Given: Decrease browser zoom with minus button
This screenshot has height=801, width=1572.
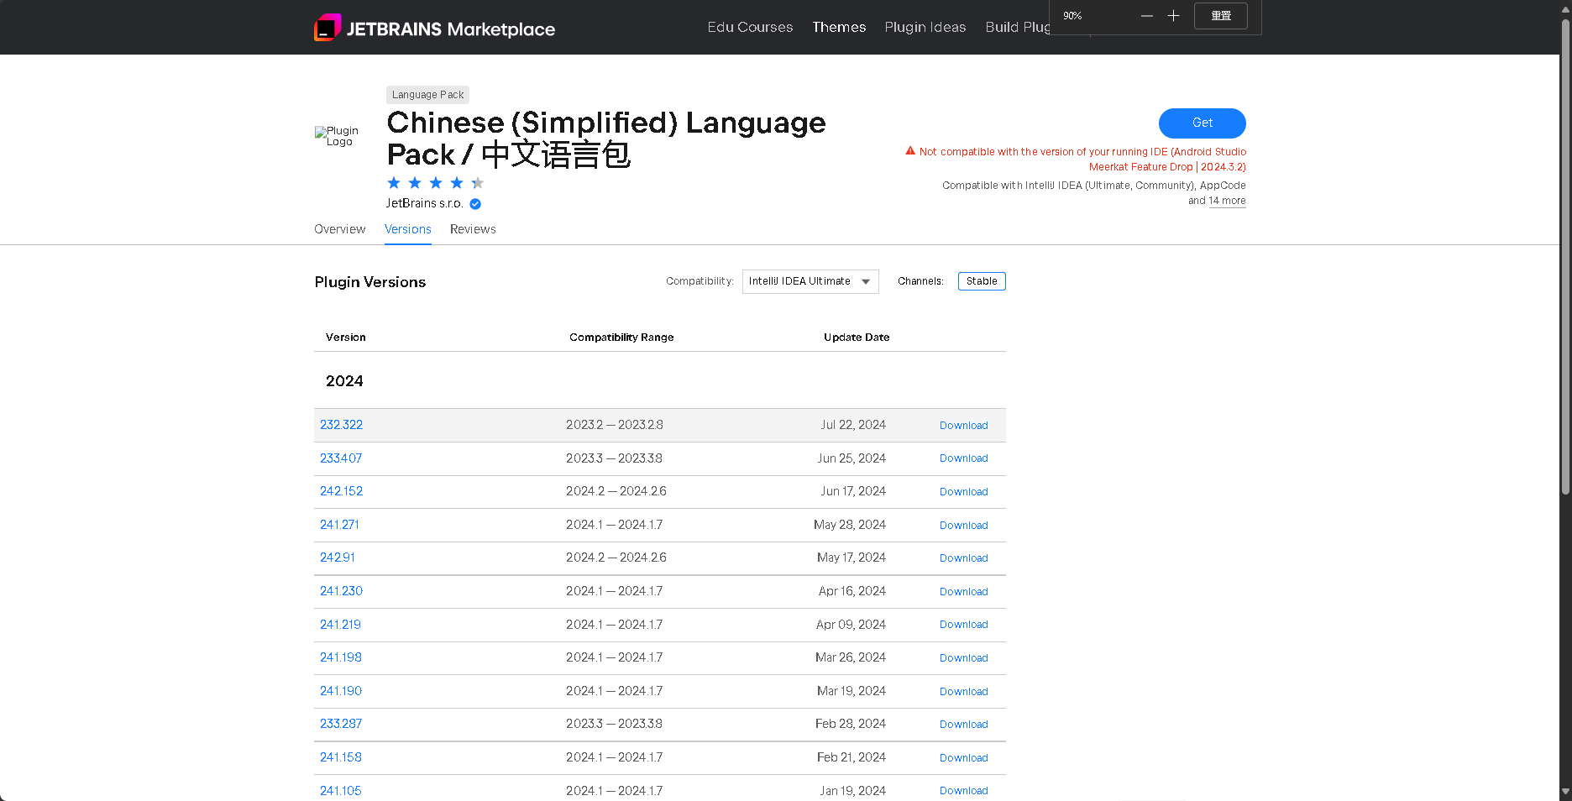Looking at the screenshot, I should pyautogui.click(x=1147, y=16).
